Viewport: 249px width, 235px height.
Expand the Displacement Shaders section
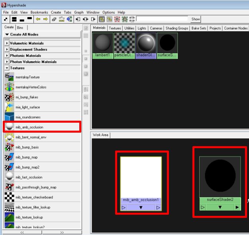(x=7, y=49)
